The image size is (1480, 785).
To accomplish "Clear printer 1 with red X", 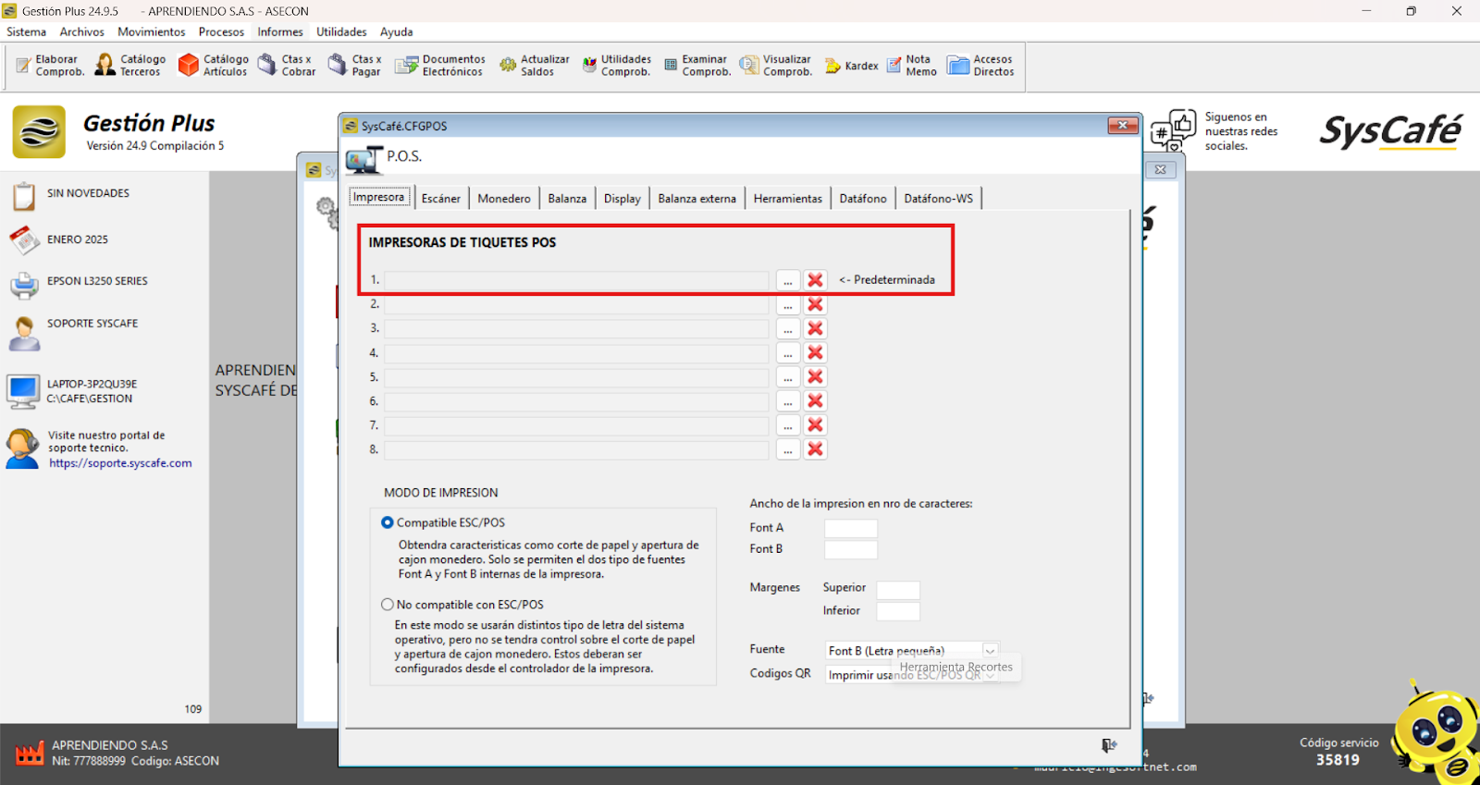I will click(815, 280).
